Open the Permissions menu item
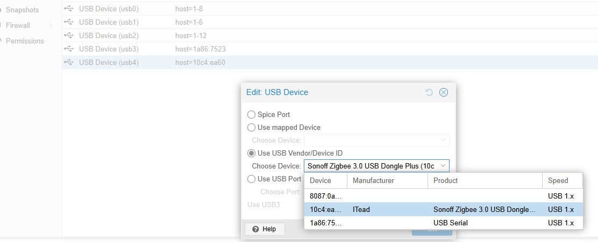 click(25, 41)
